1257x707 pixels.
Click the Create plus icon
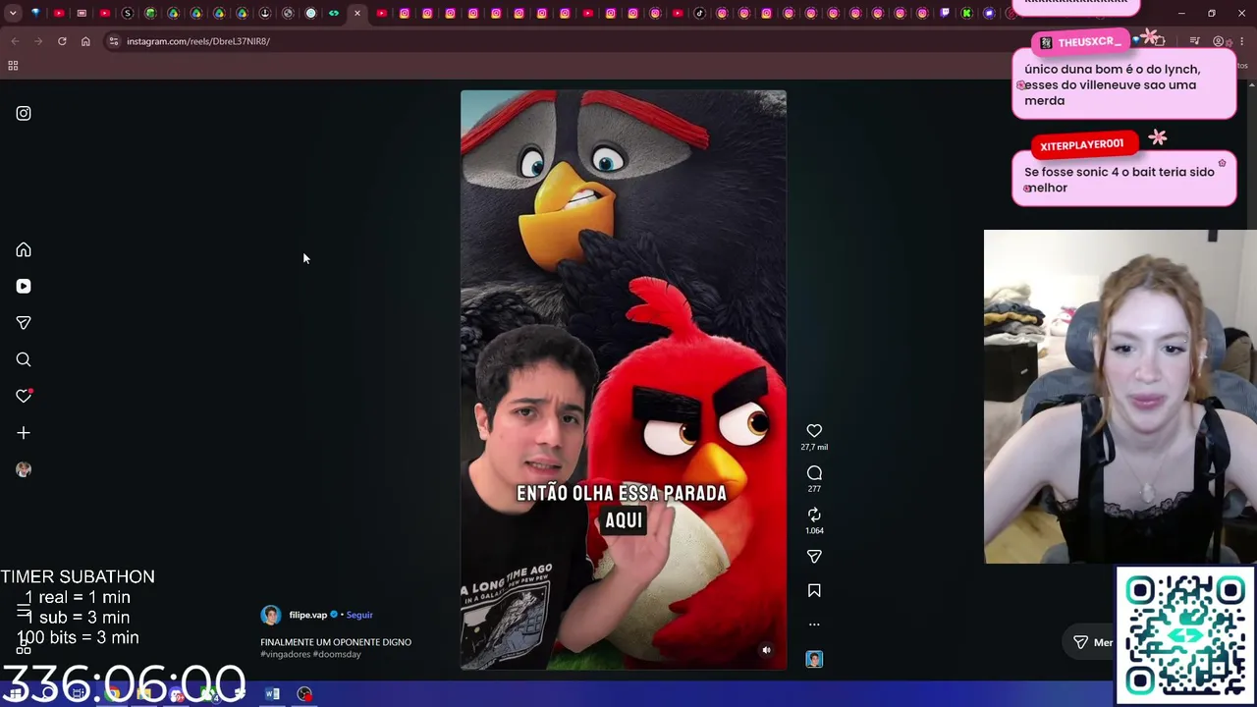[x=24, y=432]
